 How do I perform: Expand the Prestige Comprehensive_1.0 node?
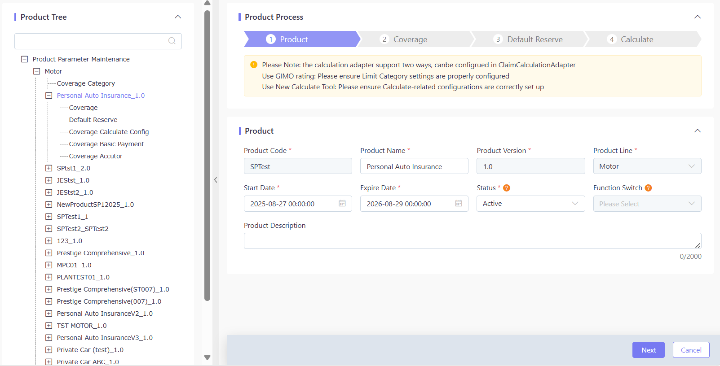(x=49, y=253)
